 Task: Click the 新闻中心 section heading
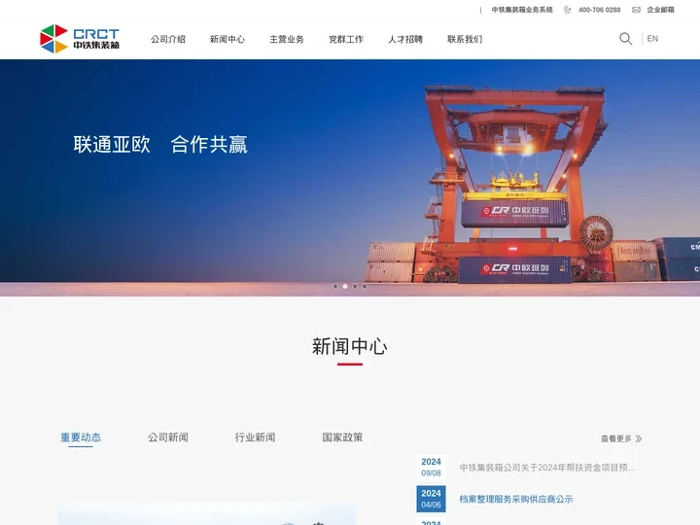click(350, 346)
